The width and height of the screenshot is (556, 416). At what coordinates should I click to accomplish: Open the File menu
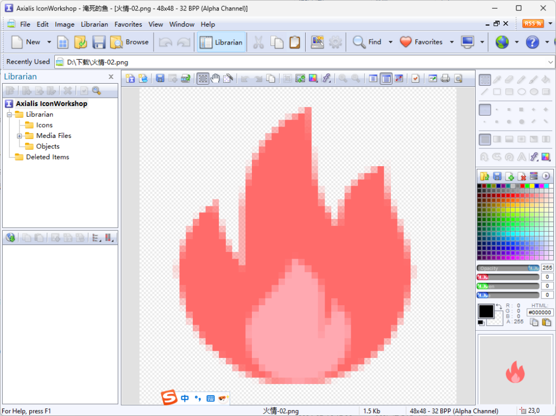point(25,24)
